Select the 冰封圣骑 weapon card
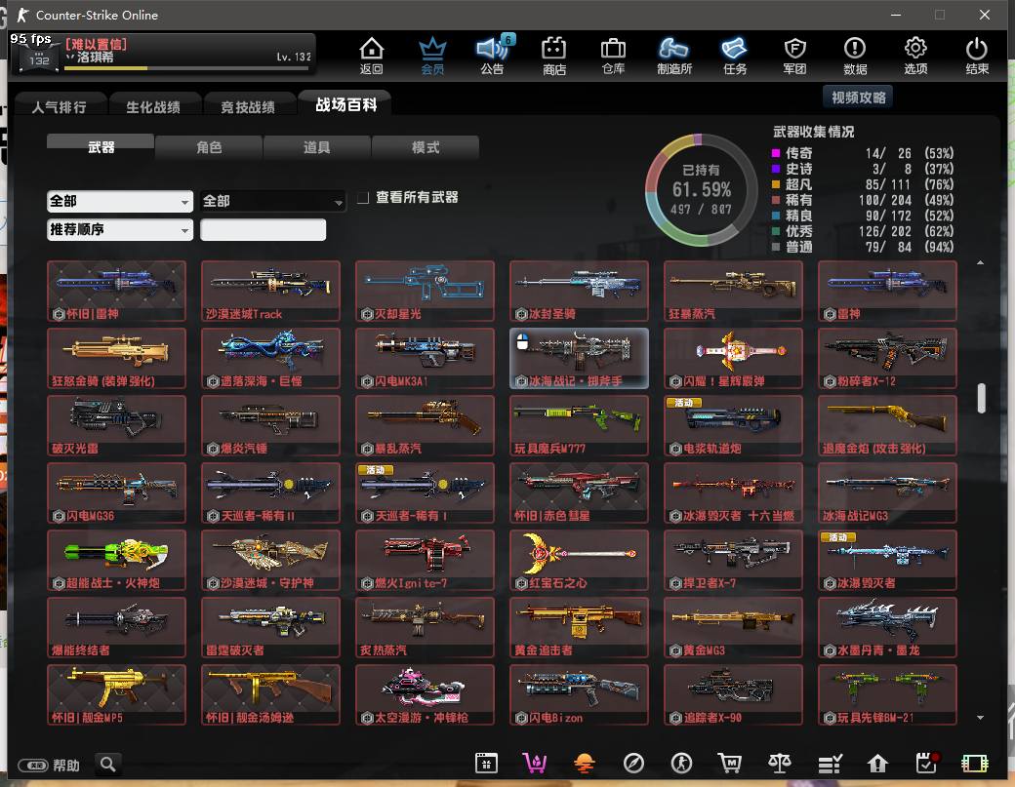Viewport: 1015px width, 787px height. click(579, 291)
